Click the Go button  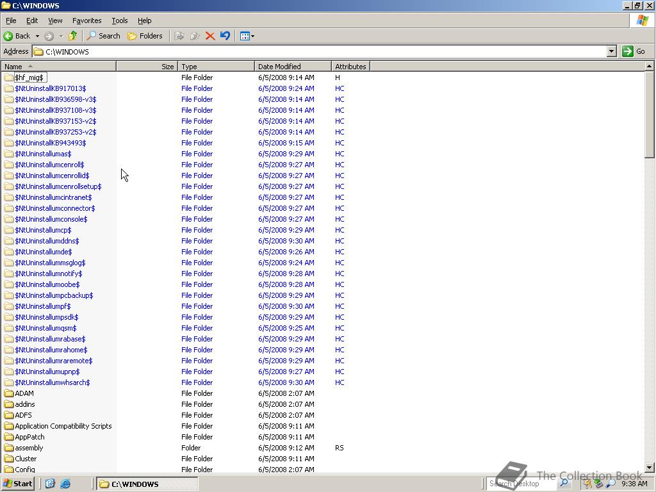coord(634,51)
